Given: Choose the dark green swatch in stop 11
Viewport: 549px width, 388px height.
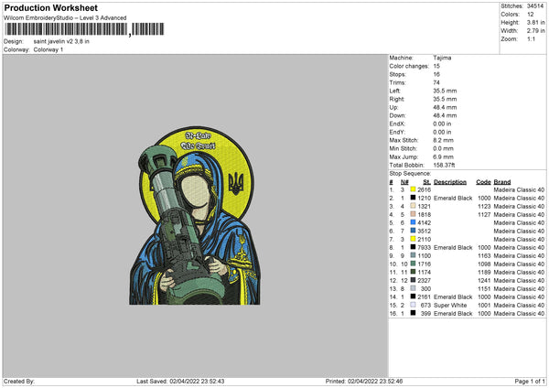Looking at the screenshot, I should [x=413, y=272].
